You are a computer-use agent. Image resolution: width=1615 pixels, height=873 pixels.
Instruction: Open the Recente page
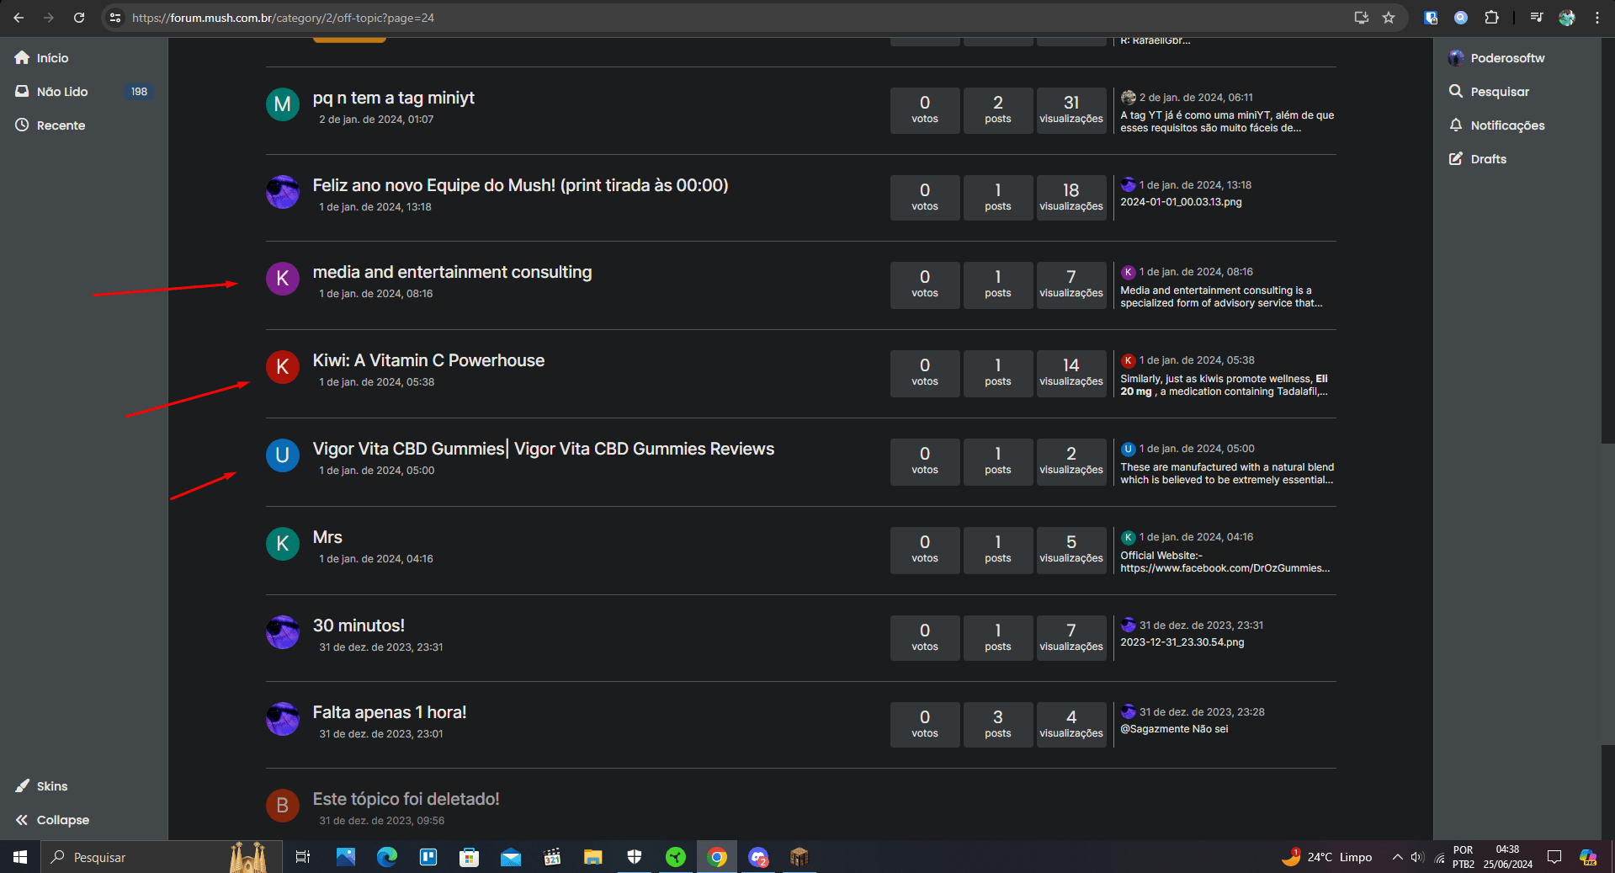tap(50, 125)
